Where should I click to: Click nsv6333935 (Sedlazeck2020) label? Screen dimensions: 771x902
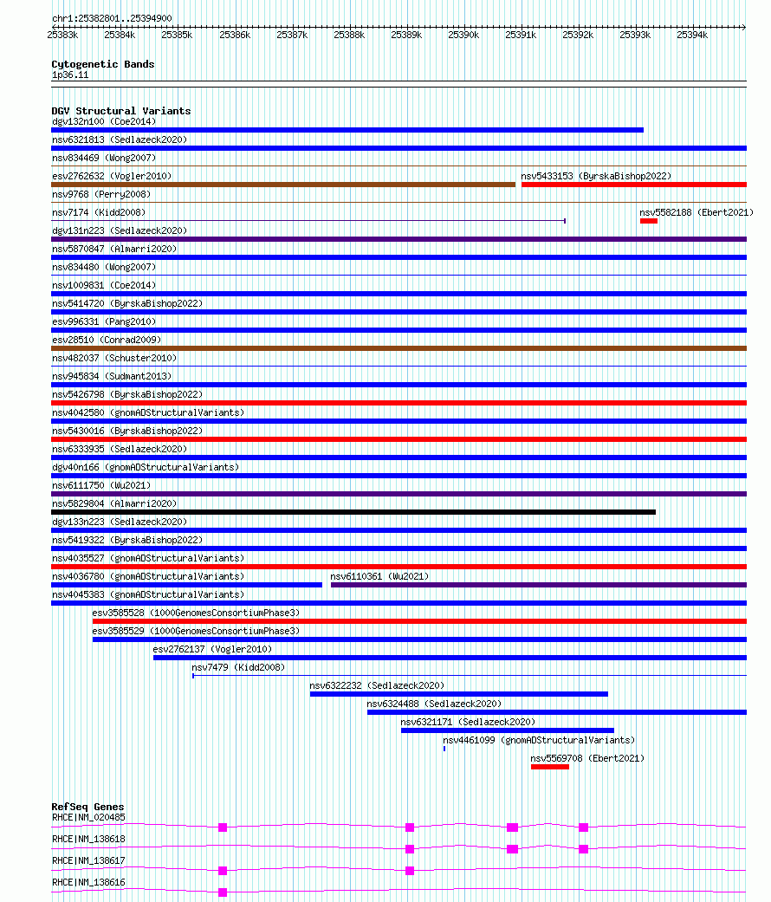coord(119,450)
